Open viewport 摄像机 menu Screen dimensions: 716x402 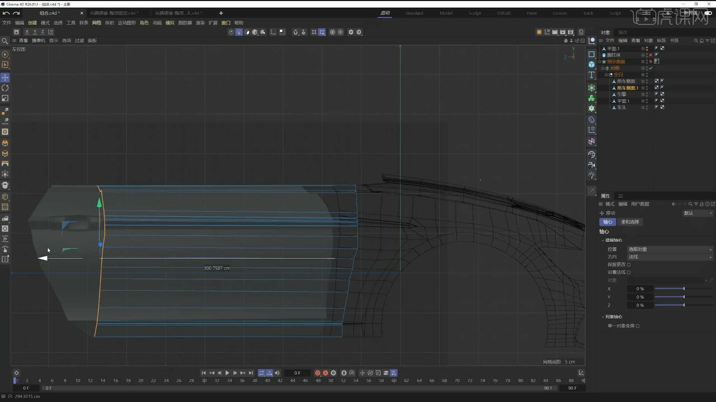pyautogui.click(x=38, y=41)
